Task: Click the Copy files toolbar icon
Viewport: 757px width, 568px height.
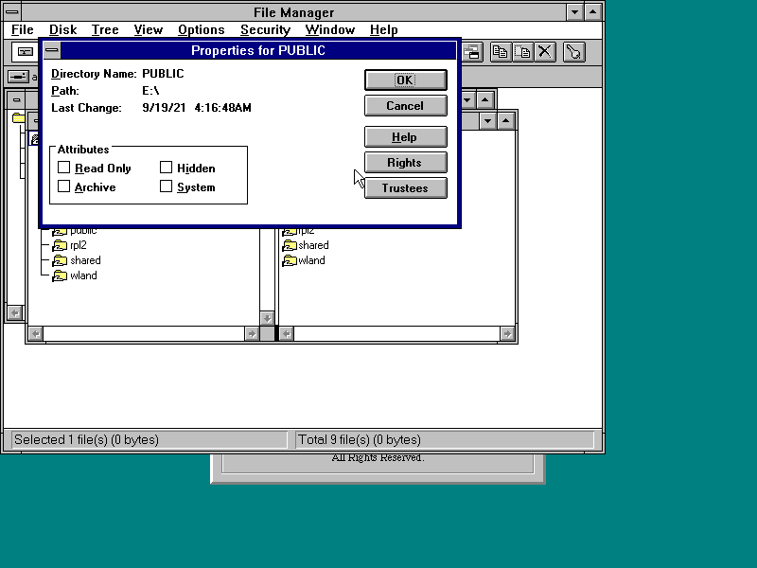Action: tap(501, 52)
